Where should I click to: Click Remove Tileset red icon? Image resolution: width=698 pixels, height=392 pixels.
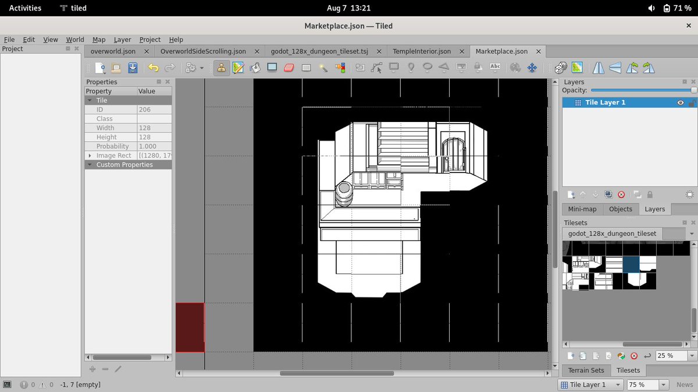[634, 355]
